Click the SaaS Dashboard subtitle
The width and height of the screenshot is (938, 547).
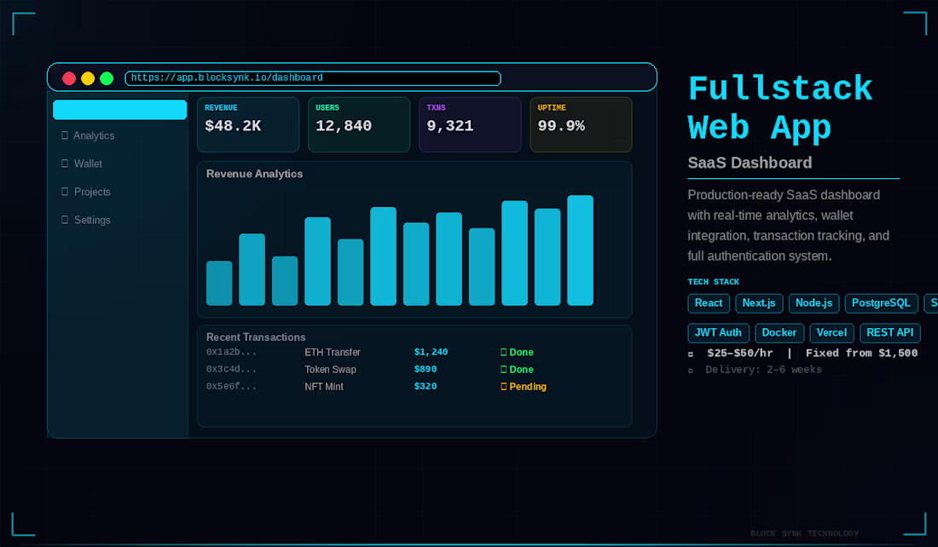click(750, 163)
